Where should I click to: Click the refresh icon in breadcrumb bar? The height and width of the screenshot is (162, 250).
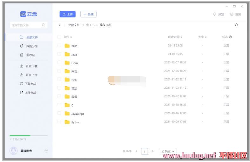(x=236, y=25)
